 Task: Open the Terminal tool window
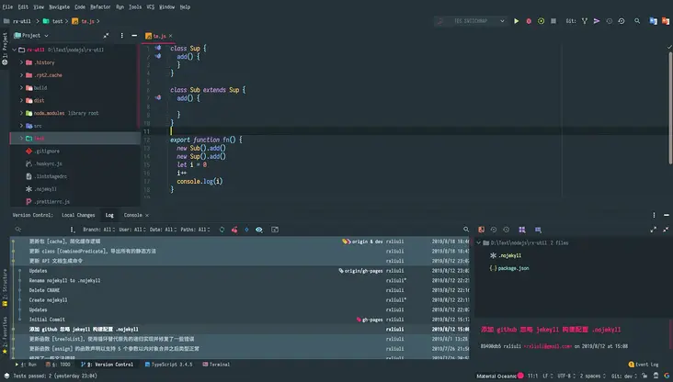[x=217, y=365]
